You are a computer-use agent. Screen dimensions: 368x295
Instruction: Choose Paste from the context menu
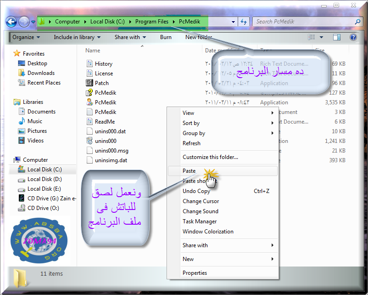coord(223,171)
